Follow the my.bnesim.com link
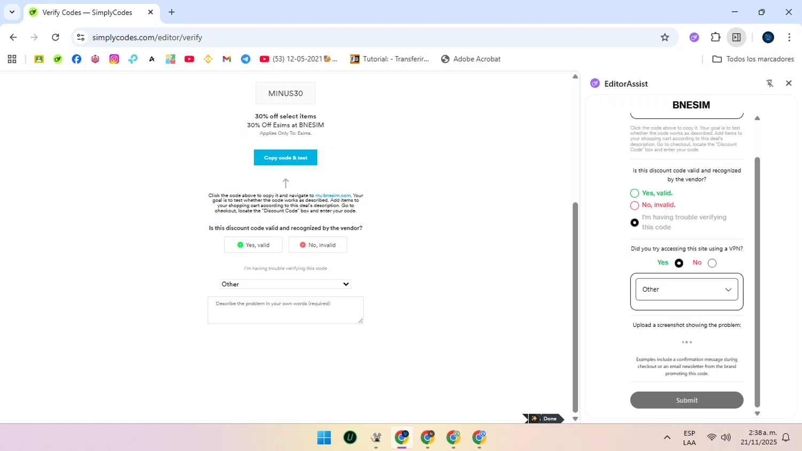Screen dimensions: 802x451 (333, 196)
